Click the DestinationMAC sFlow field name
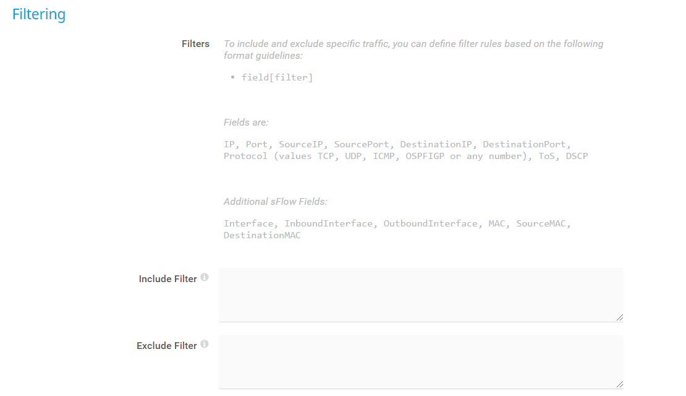The image size is (686, 396). click(x=262, y=236)
